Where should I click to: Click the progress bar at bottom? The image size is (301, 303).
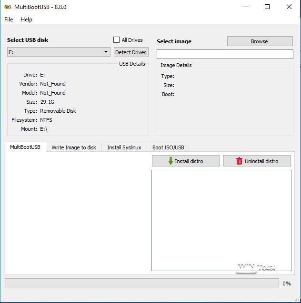[x=142, y=283]
